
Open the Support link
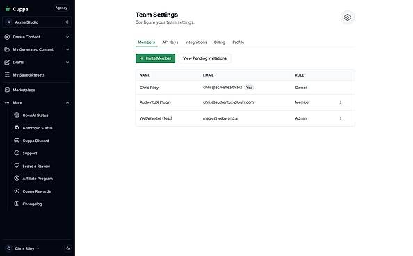click(30, 153)
